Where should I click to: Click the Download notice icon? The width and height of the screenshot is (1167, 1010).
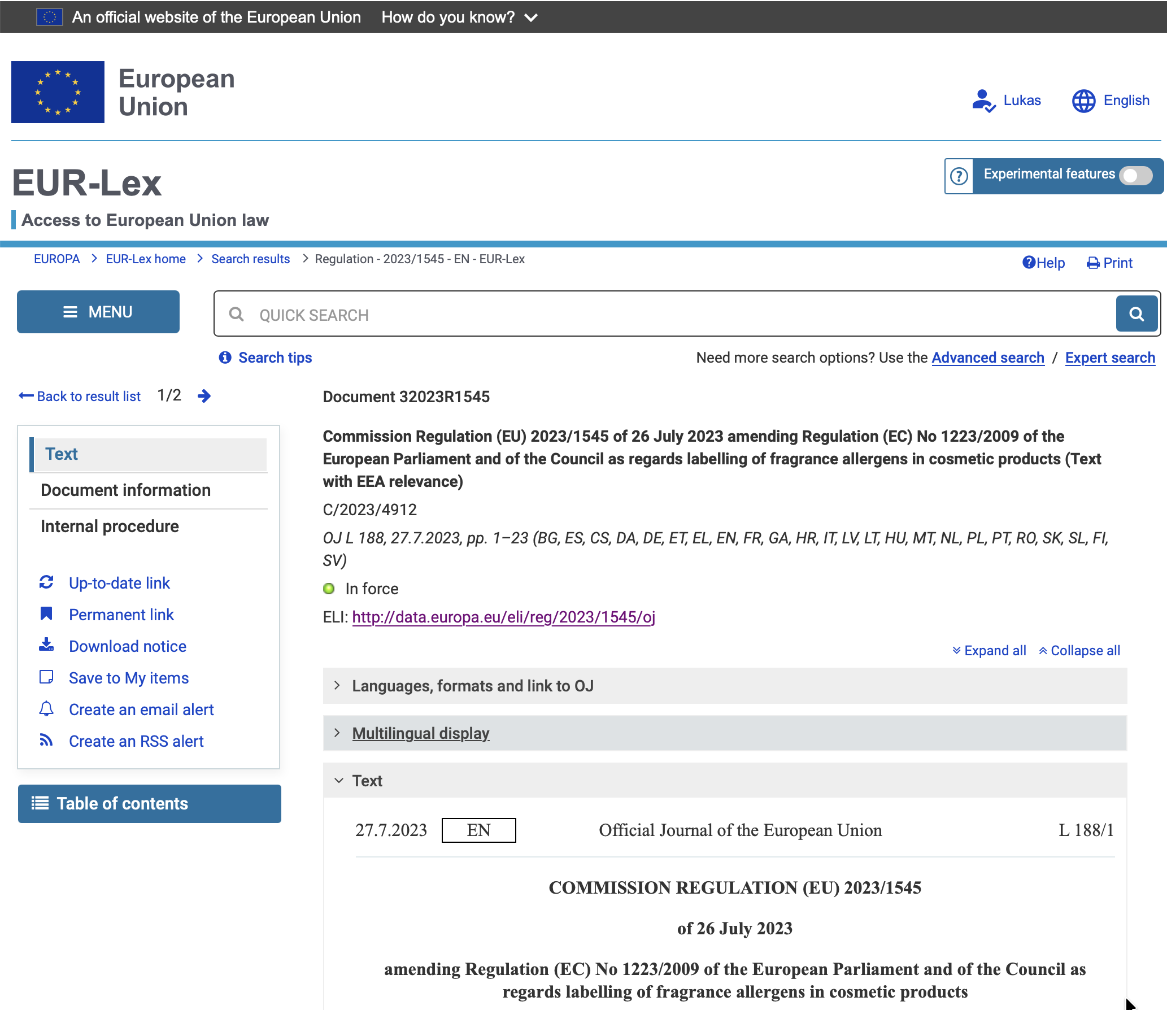pos(46,645)
